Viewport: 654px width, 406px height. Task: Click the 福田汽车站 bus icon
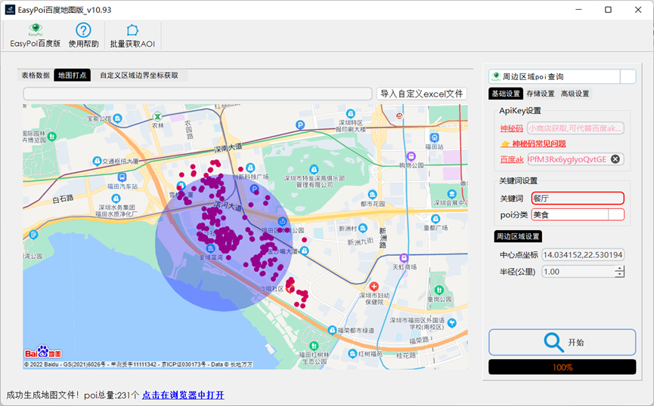click(x=122, y=177)
